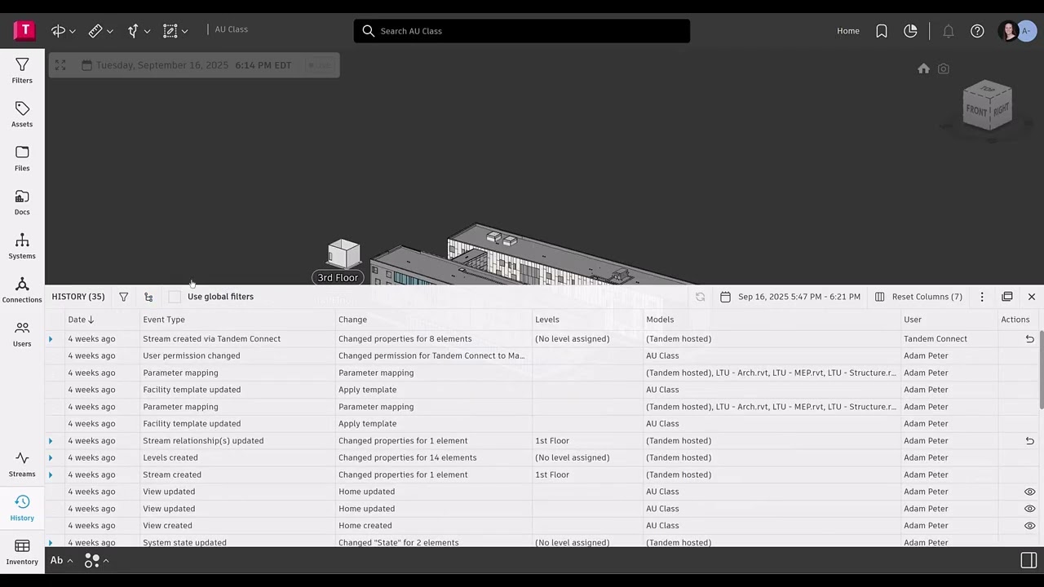Open the Users panel
The height and width of the screenshot is (587, 1044).
[x=22, y=334]
